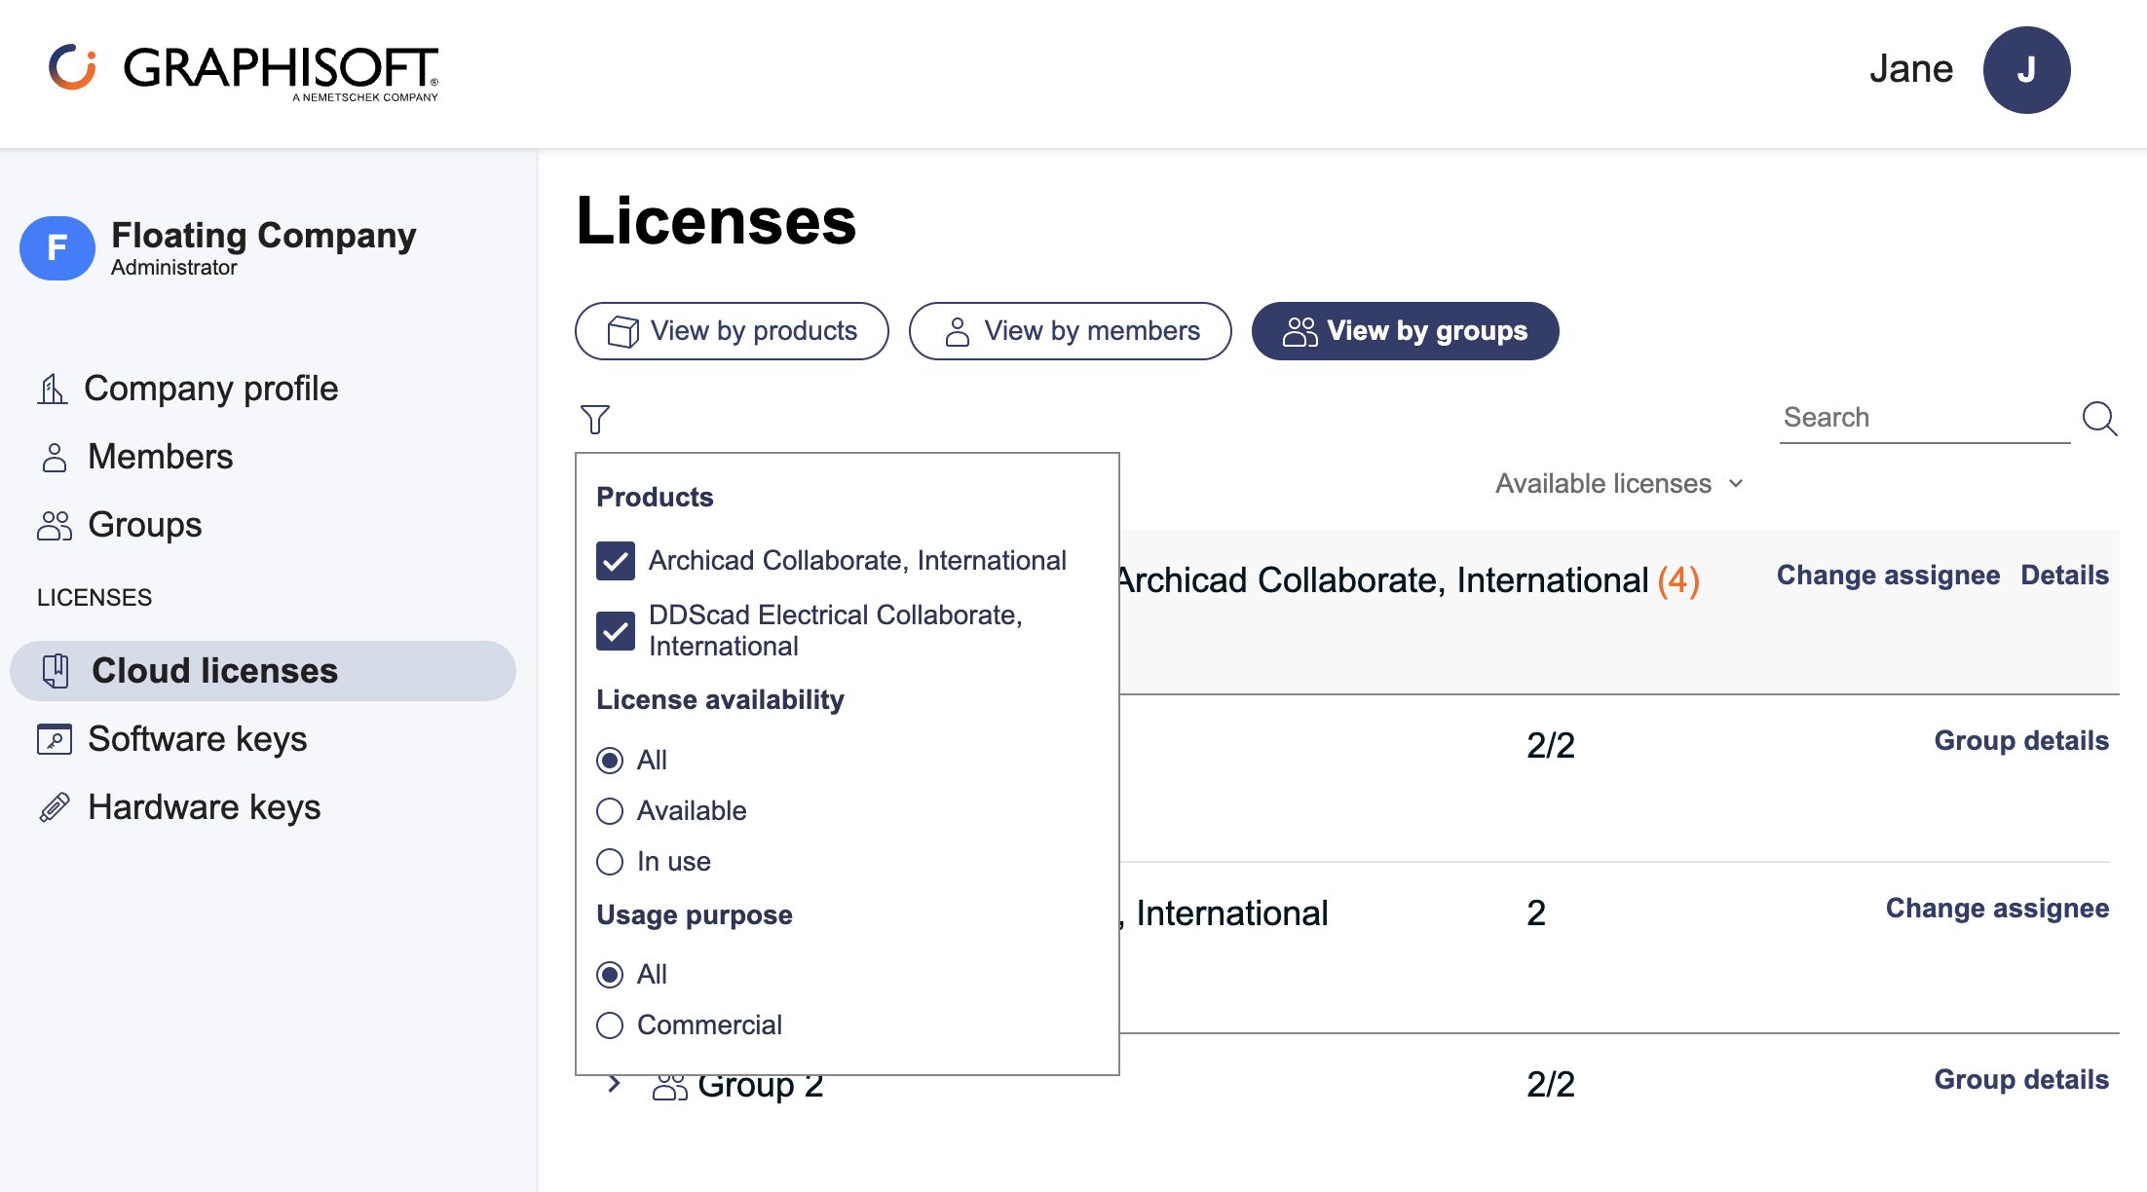Select All under License availability

point(610,761)
